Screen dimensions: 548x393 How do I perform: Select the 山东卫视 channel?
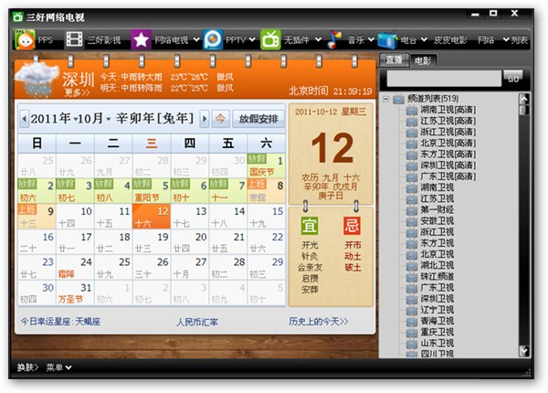tap(437, 344)
